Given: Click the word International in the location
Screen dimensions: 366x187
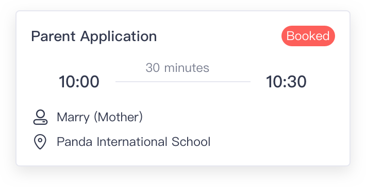Looking at the screenshot, I should (x=132, y=142).
